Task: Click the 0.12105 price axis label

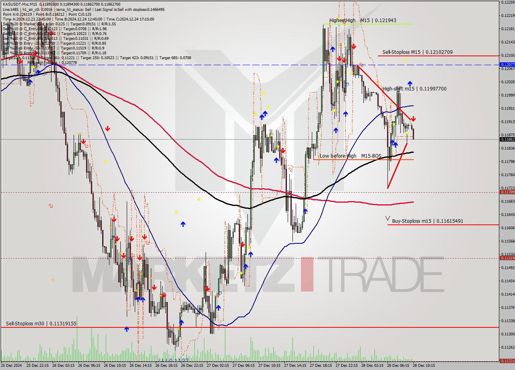Action: point(508,55)
